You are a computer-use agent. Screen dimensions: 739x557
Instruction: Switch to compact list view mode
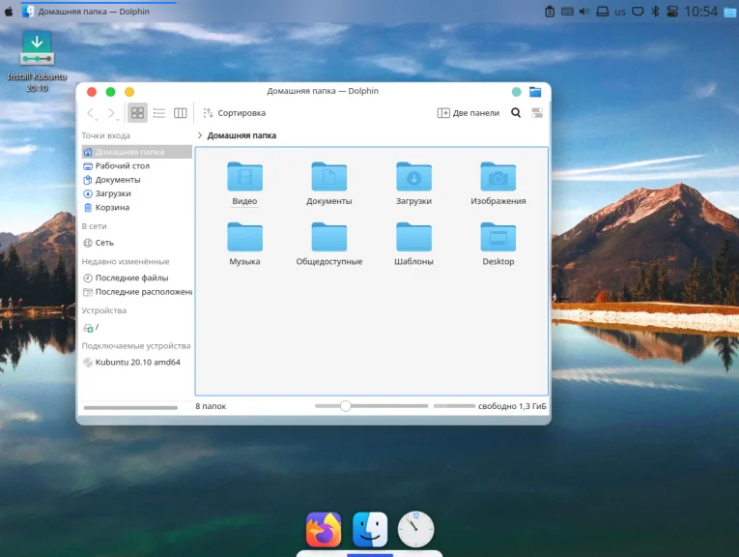(159, 113)
